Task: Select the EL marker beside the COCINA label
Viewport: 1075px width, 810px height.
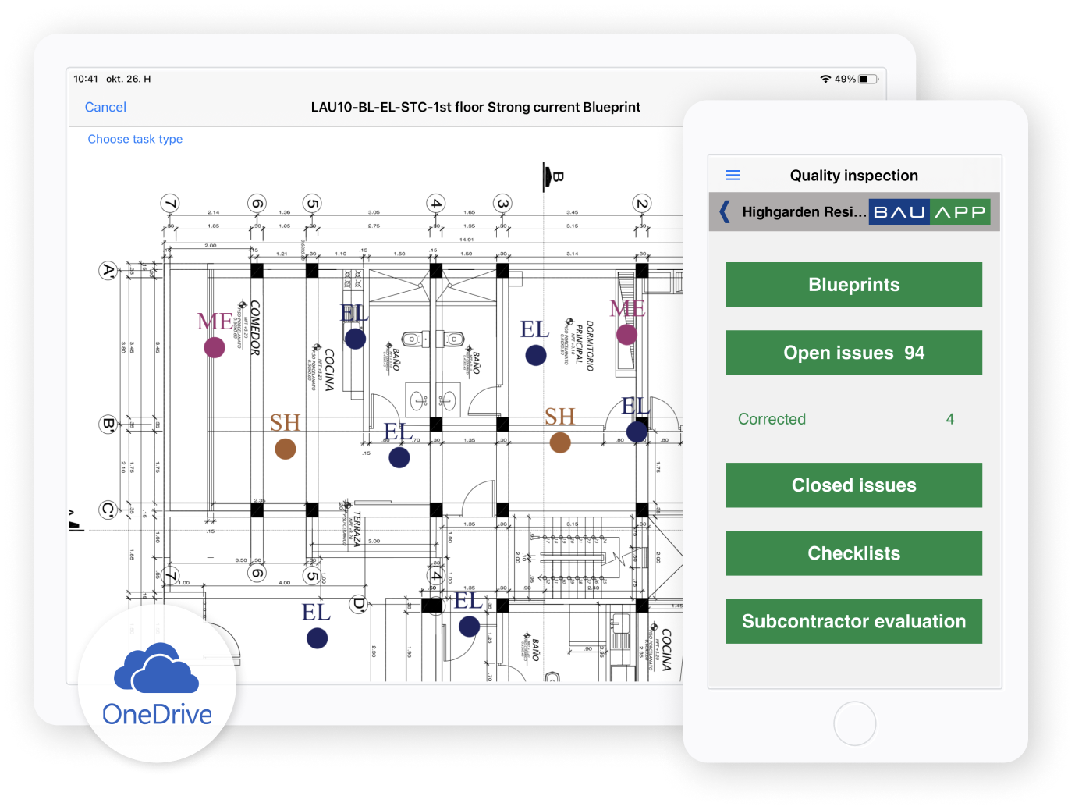Action: pyautogui.click(x=355, y=339)
